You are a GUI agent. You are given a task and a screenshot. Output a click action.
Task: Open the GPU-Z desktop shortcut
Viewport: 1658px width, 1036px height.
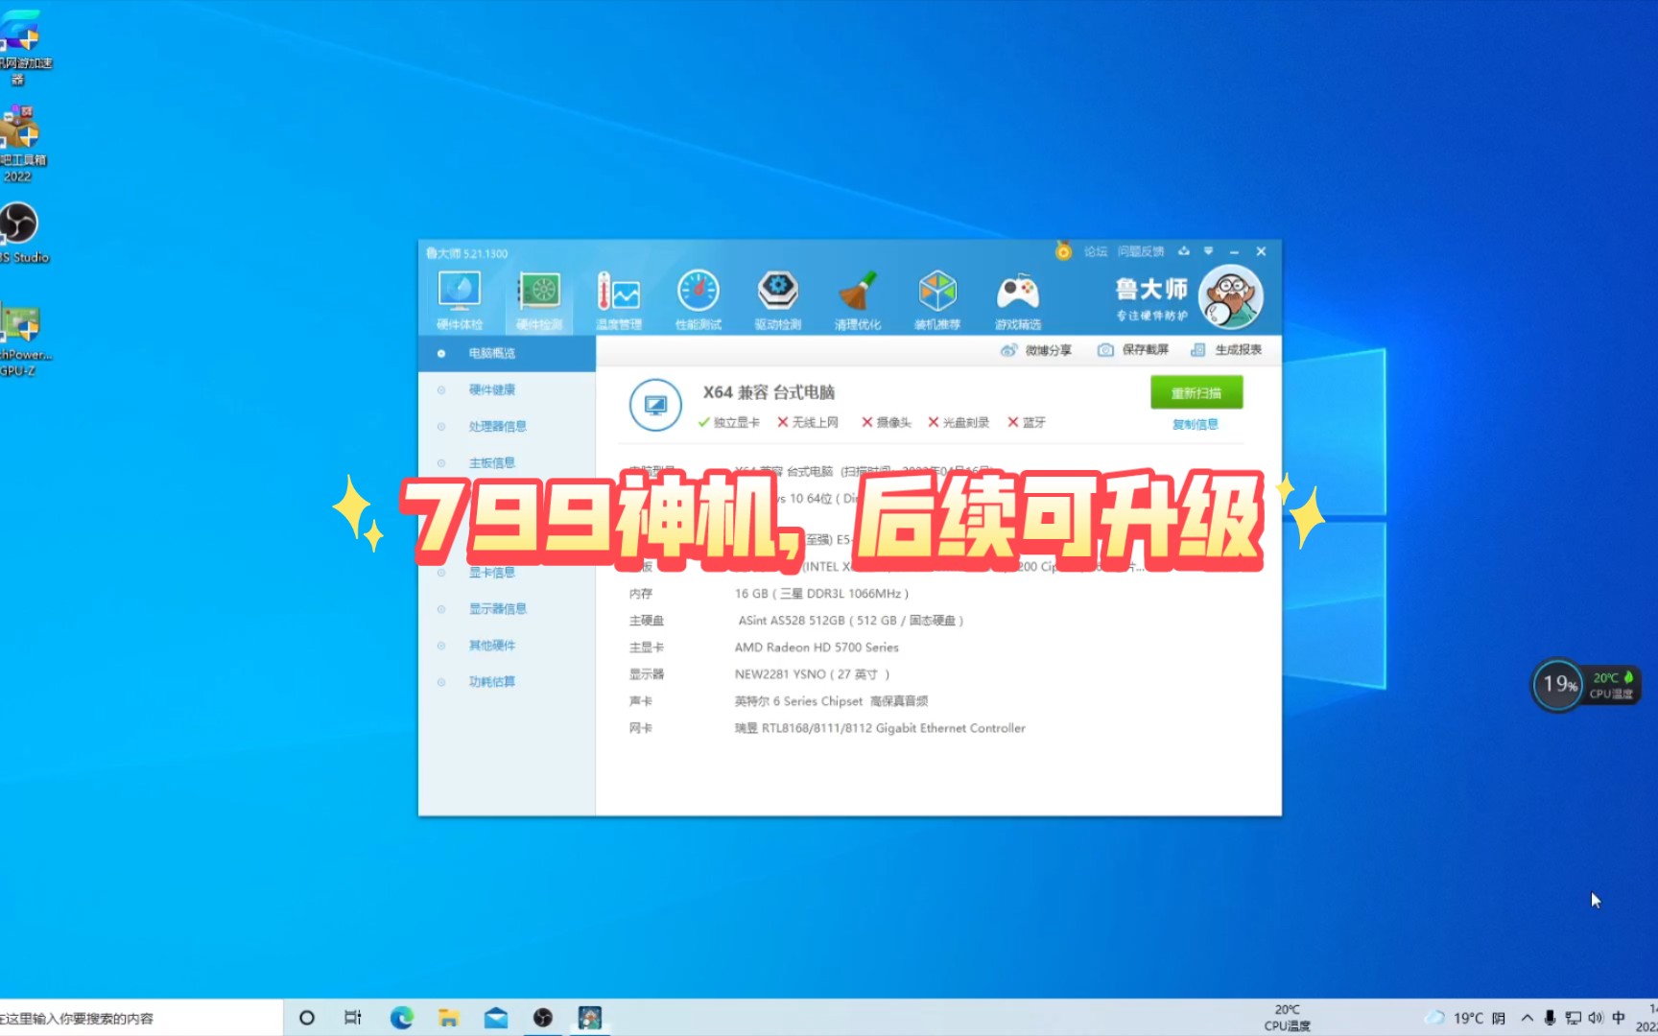coord(23,339)
